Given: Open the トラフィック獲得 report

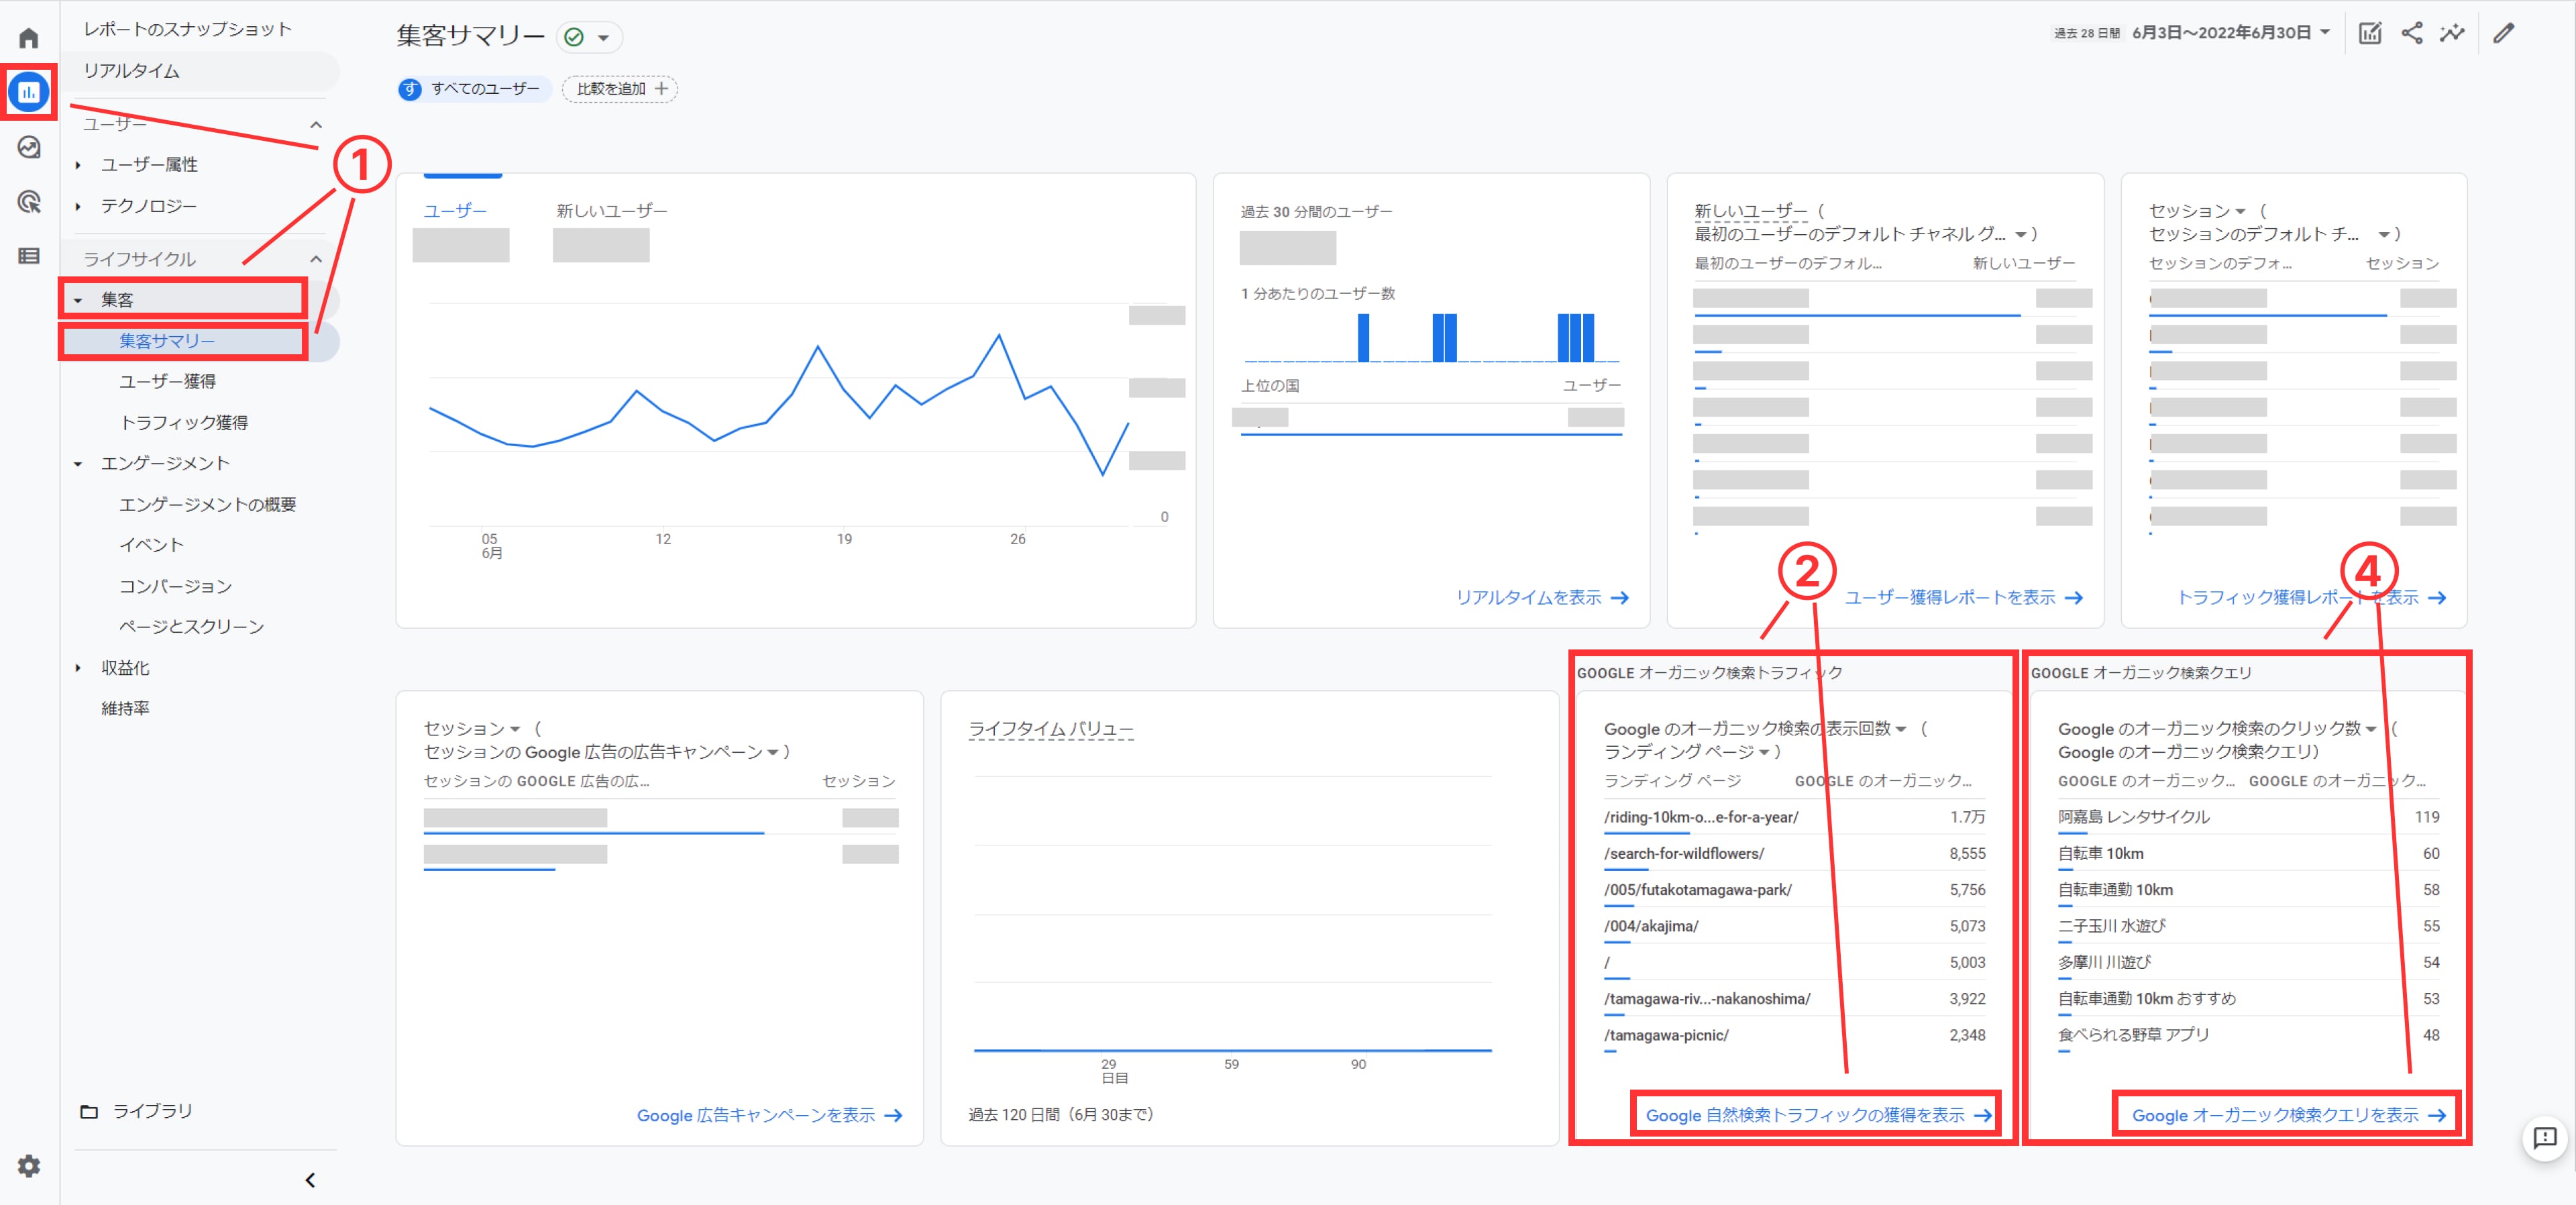Looking at the screenshot, I should coord(183,423).
